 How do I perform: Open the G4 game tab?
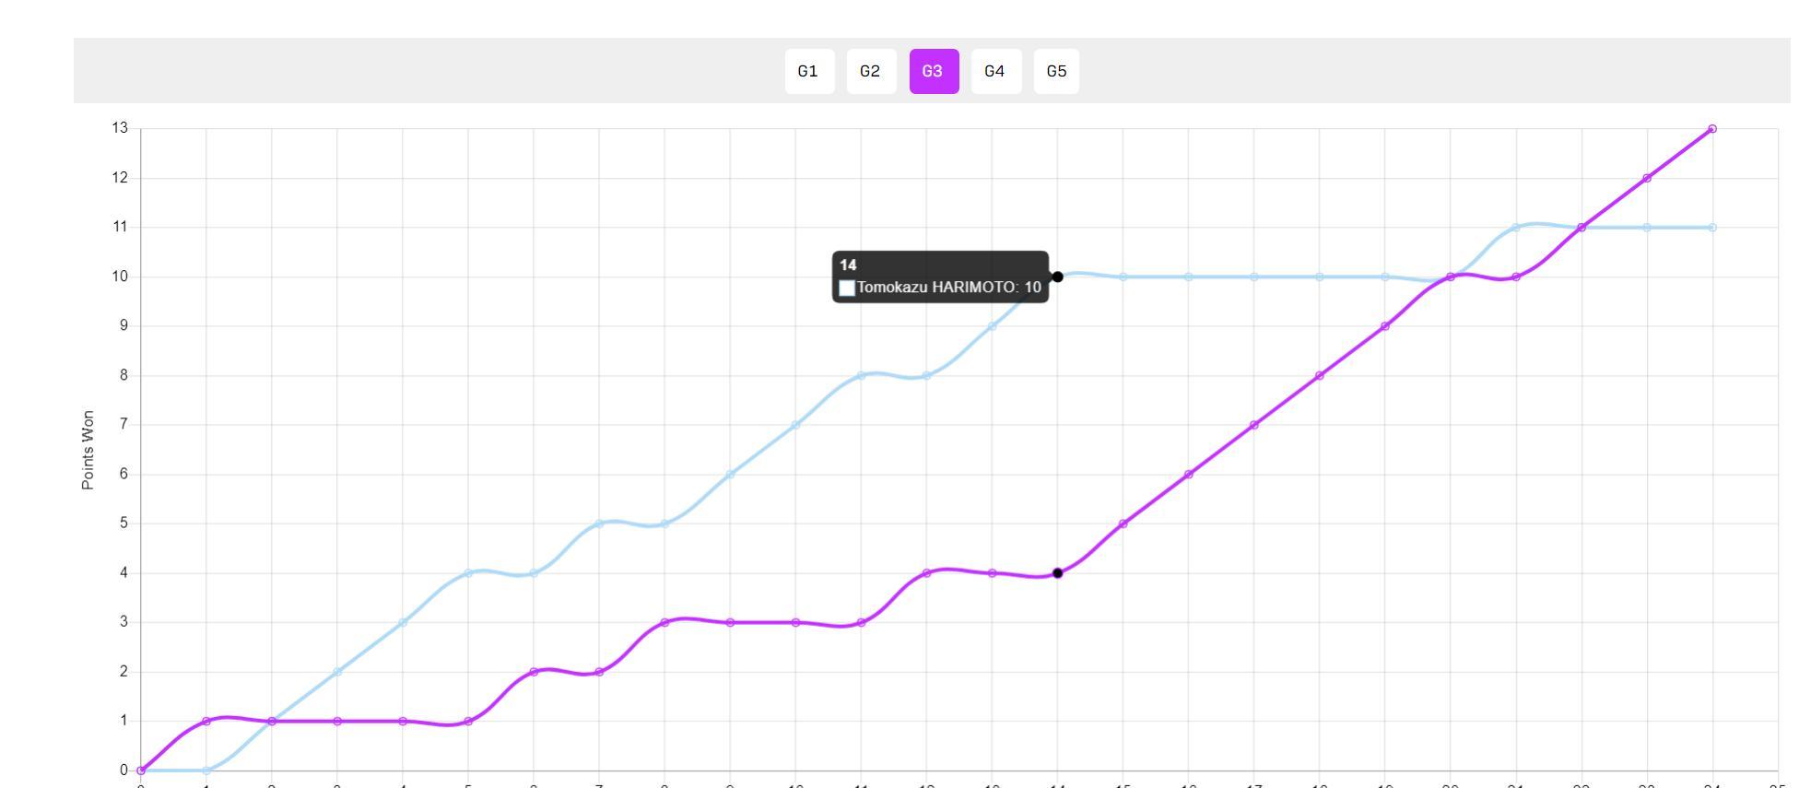pos(994,72)
